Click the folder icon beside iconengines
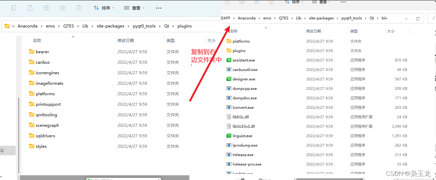Screen dimensions: 436x180 coord(32,73)
